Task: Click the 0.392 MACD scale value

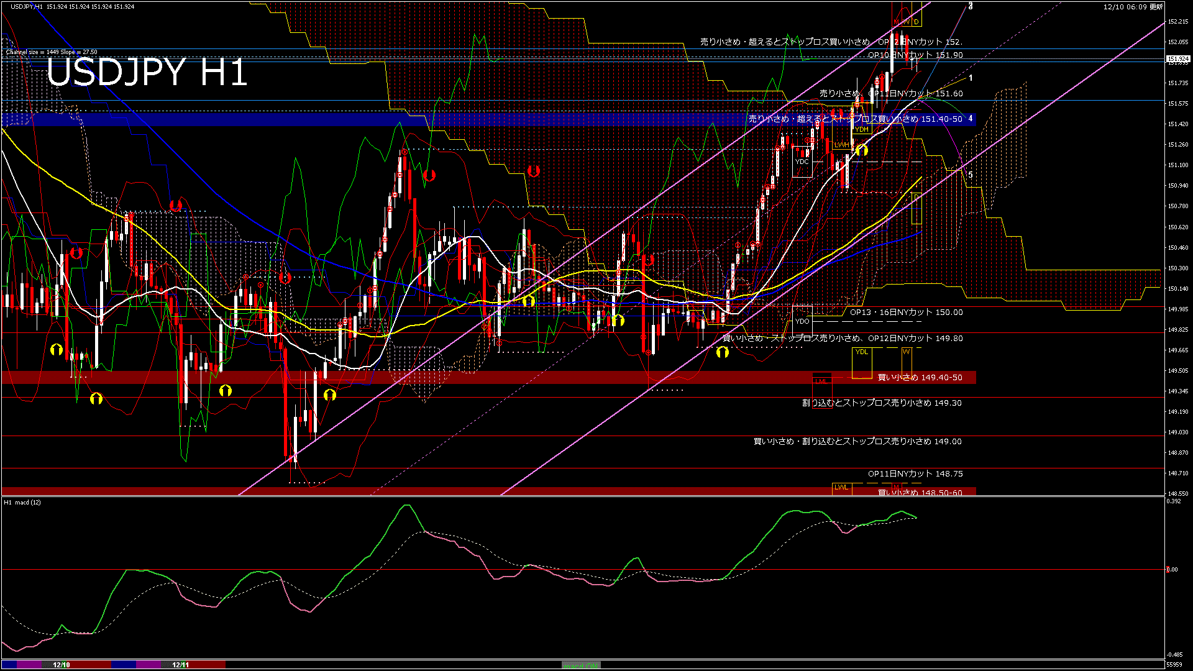Action: tap(1173, 501)
